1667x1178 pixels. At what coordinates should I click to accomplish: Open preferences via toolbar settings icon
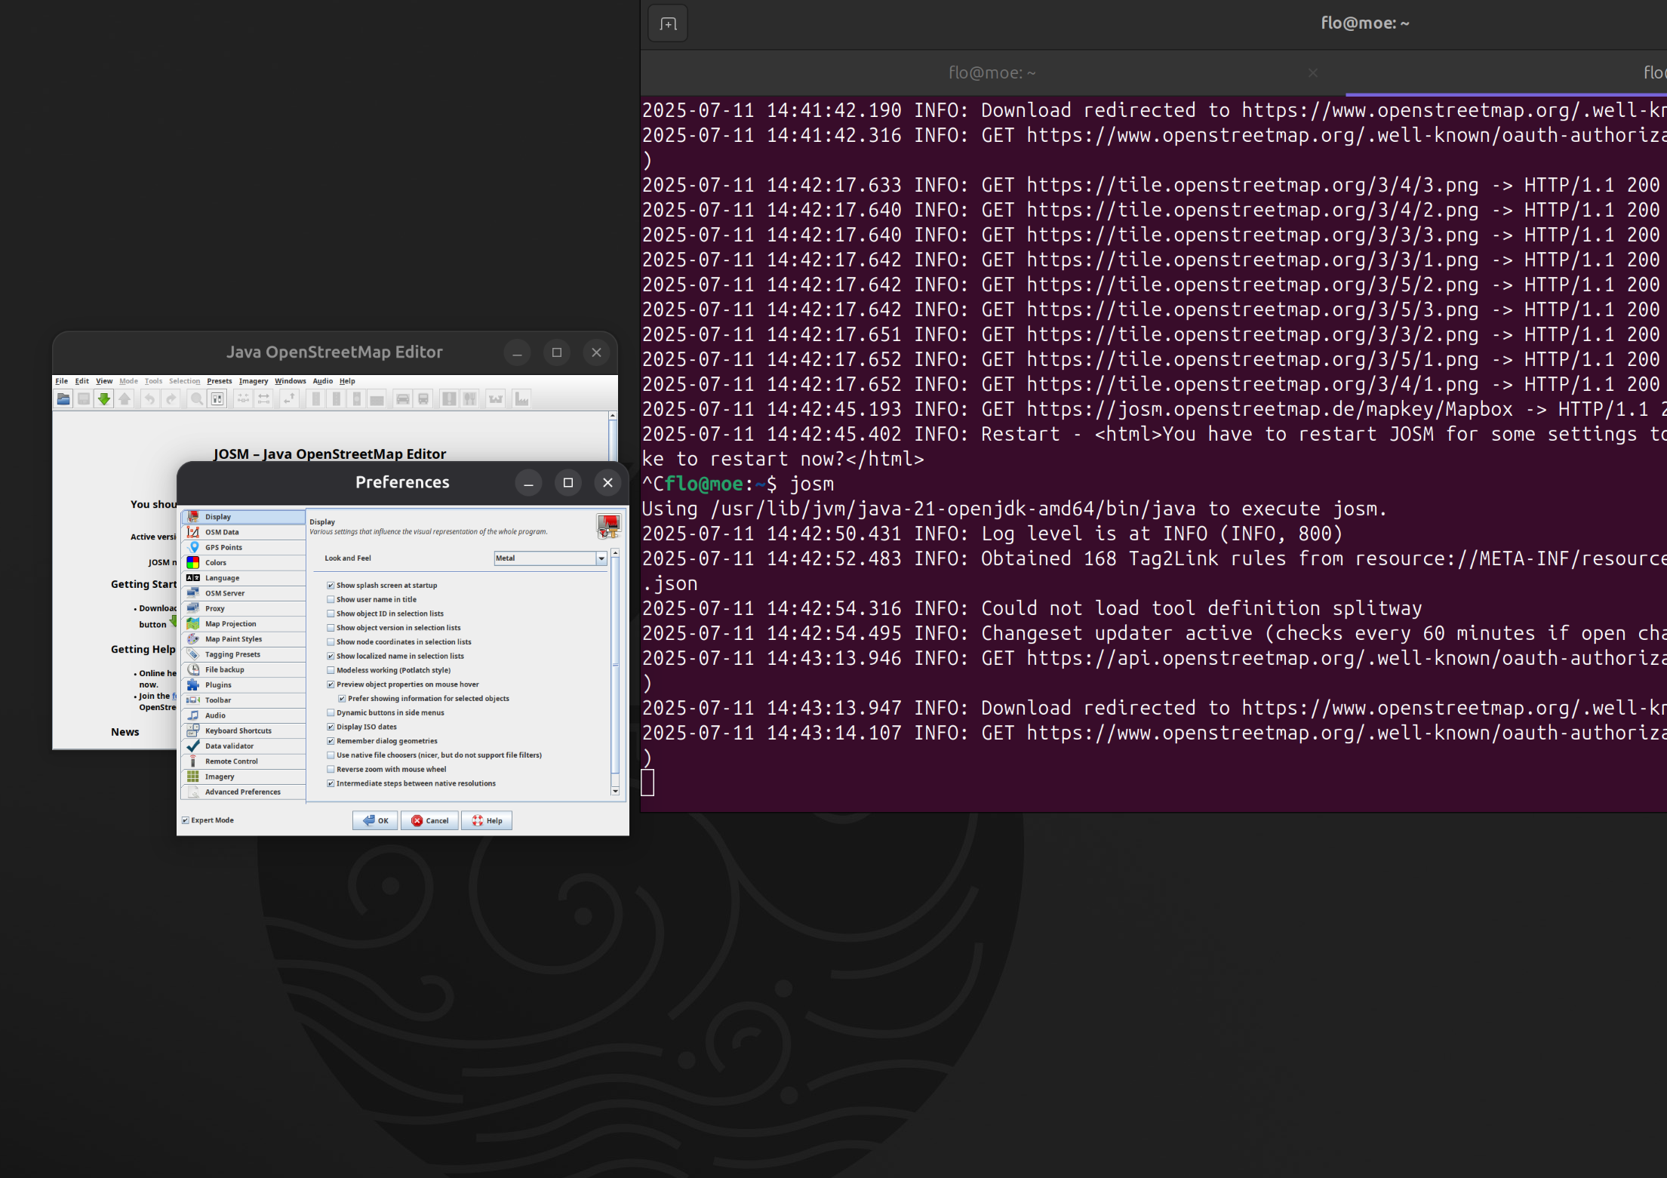(217, 399)
